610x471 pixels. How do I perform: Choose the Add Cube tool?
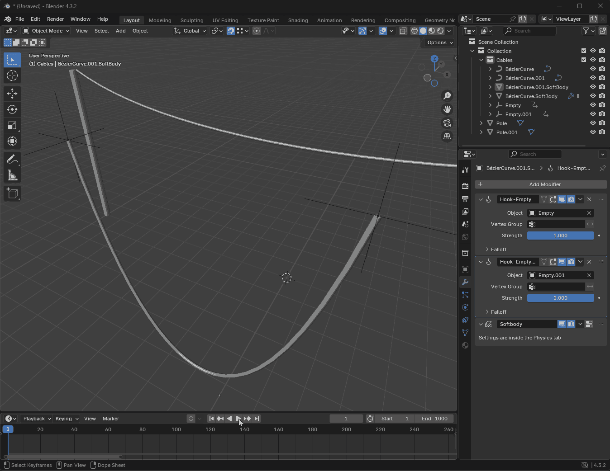[x=12, y=193]
